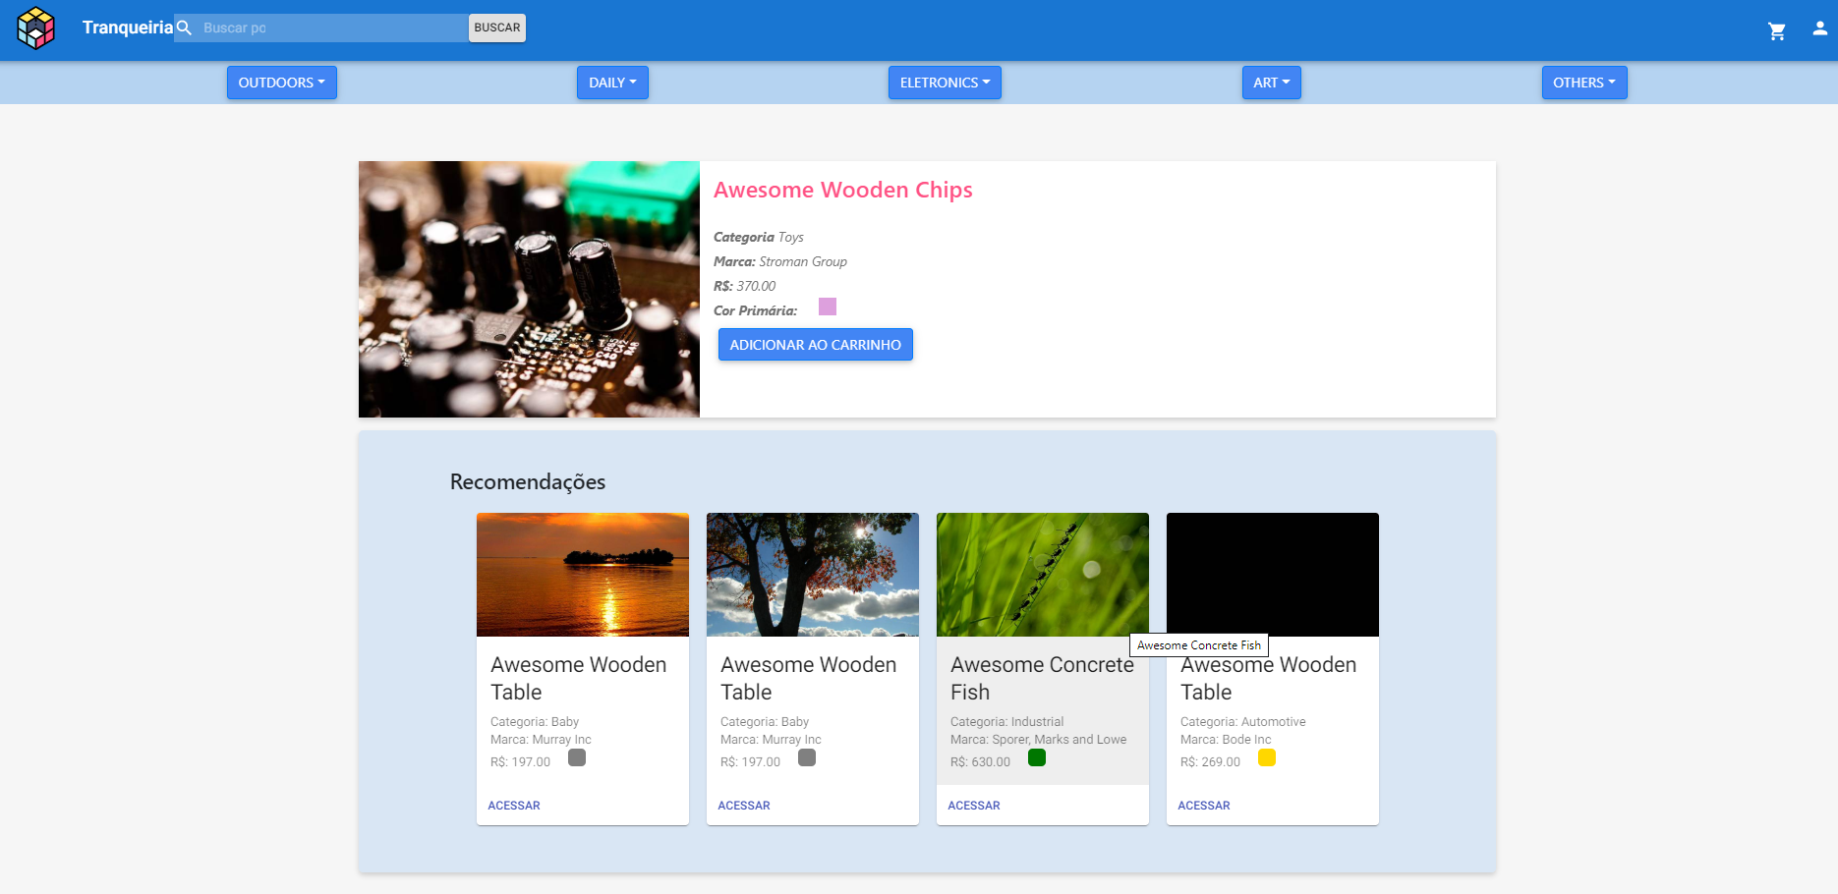Click the circuit board product image
Viewport: 1838px width, 894px height.
point(529,289)
